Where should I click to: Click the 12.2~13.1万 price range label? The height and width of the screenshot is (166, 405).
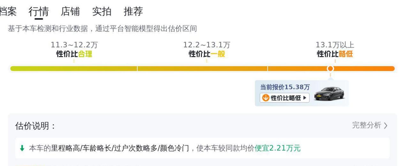pyautogui.click(x=207, y=45)
